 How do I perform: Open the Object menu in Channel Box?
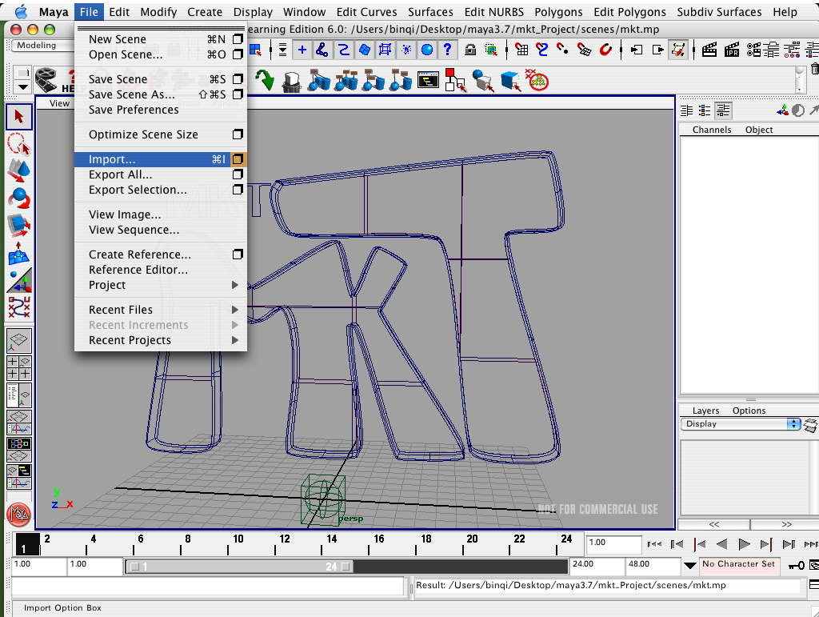click(x=758, y=130)
